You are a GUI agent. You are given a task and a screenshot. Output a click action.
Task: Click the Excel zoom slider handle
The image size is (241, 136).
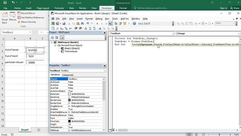[219, 134]
